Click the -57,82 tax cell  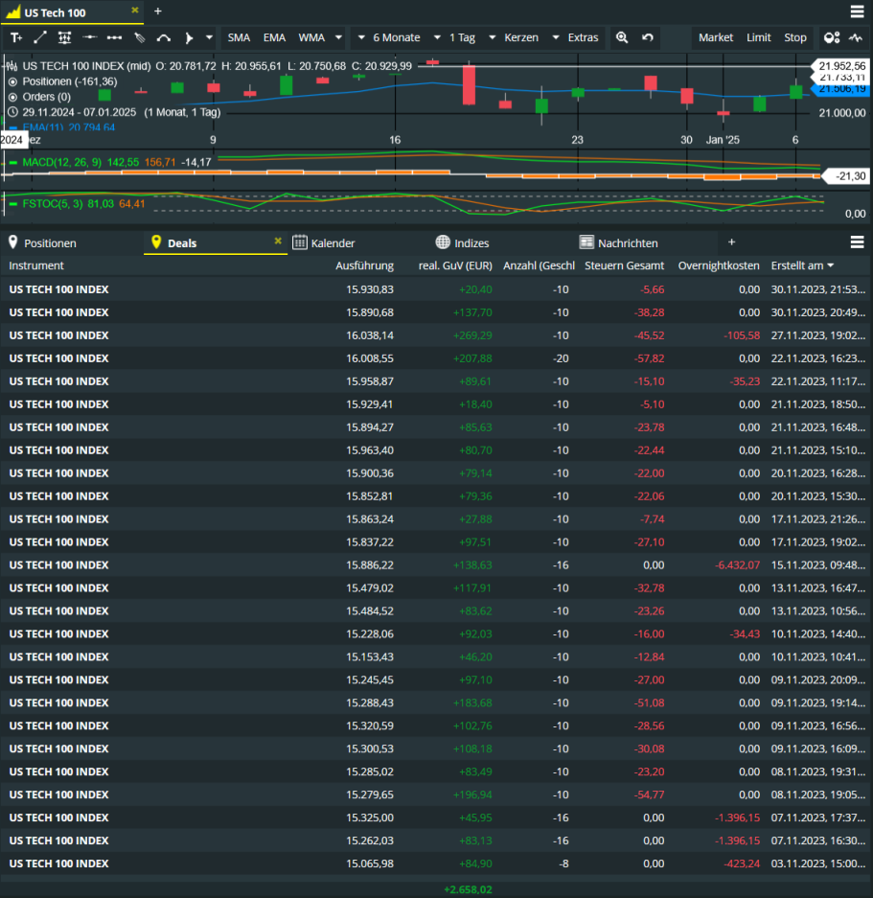(649, 358)
